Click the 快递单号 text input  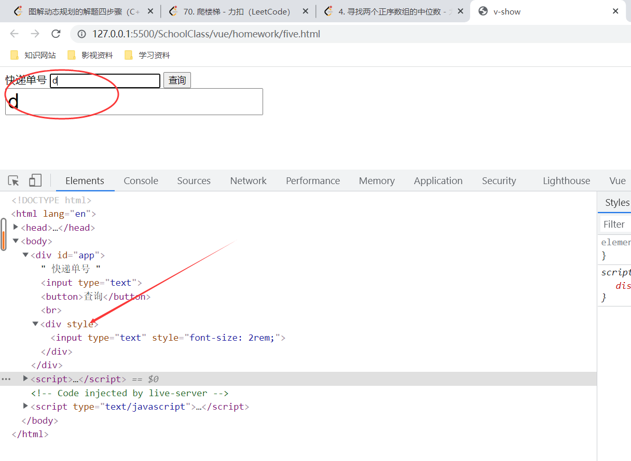pos(105,80)
